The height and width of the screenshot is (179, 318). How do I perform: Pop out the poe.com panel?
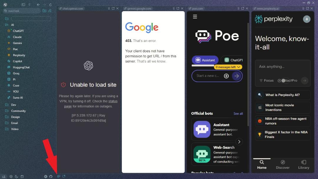click(243, 9)
